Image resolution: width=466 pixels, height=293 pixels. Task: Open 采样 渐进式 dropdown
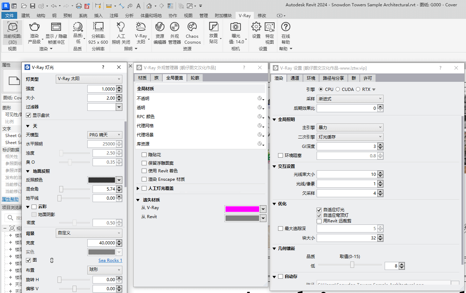[x=350, y=99]
